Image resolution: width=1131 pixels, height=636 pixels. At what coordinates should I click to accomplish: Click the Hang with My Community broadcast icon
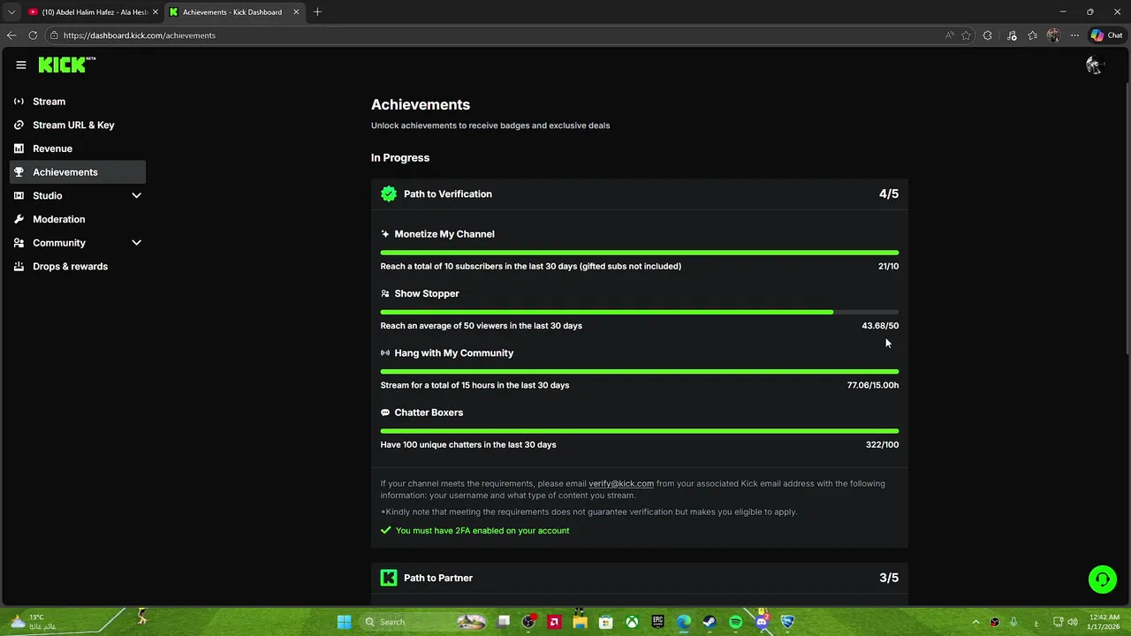(385, 353)
